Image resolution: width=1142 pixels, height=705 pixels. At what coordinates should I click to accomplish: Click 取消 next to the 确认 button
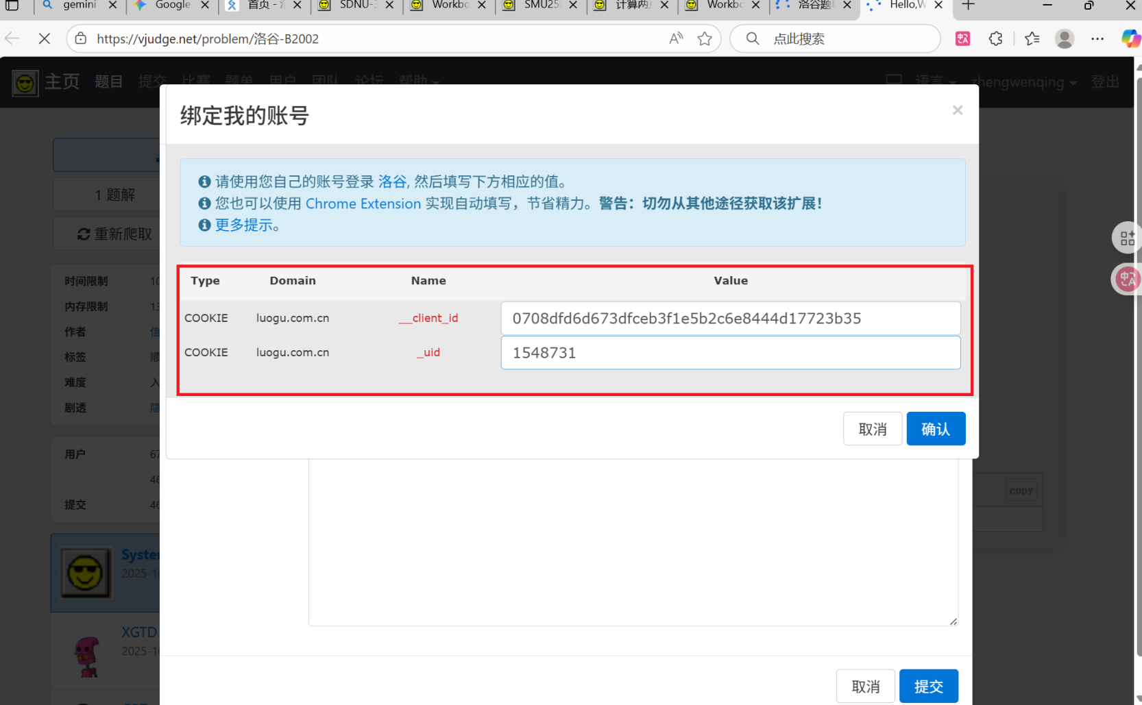(872, 429)
